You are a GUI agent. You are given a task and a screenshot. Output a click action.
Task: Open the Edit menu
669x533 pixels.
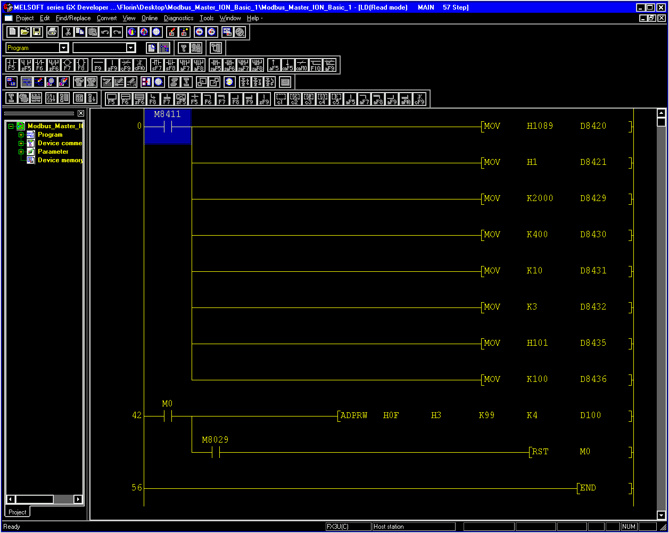coord(45,18)
